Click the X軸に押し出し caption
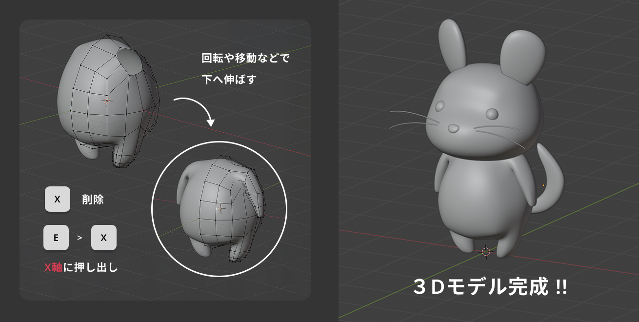Image resolution: width=639 pixels, height=322 pixels. pyautogui.click(x=81, y=267)
